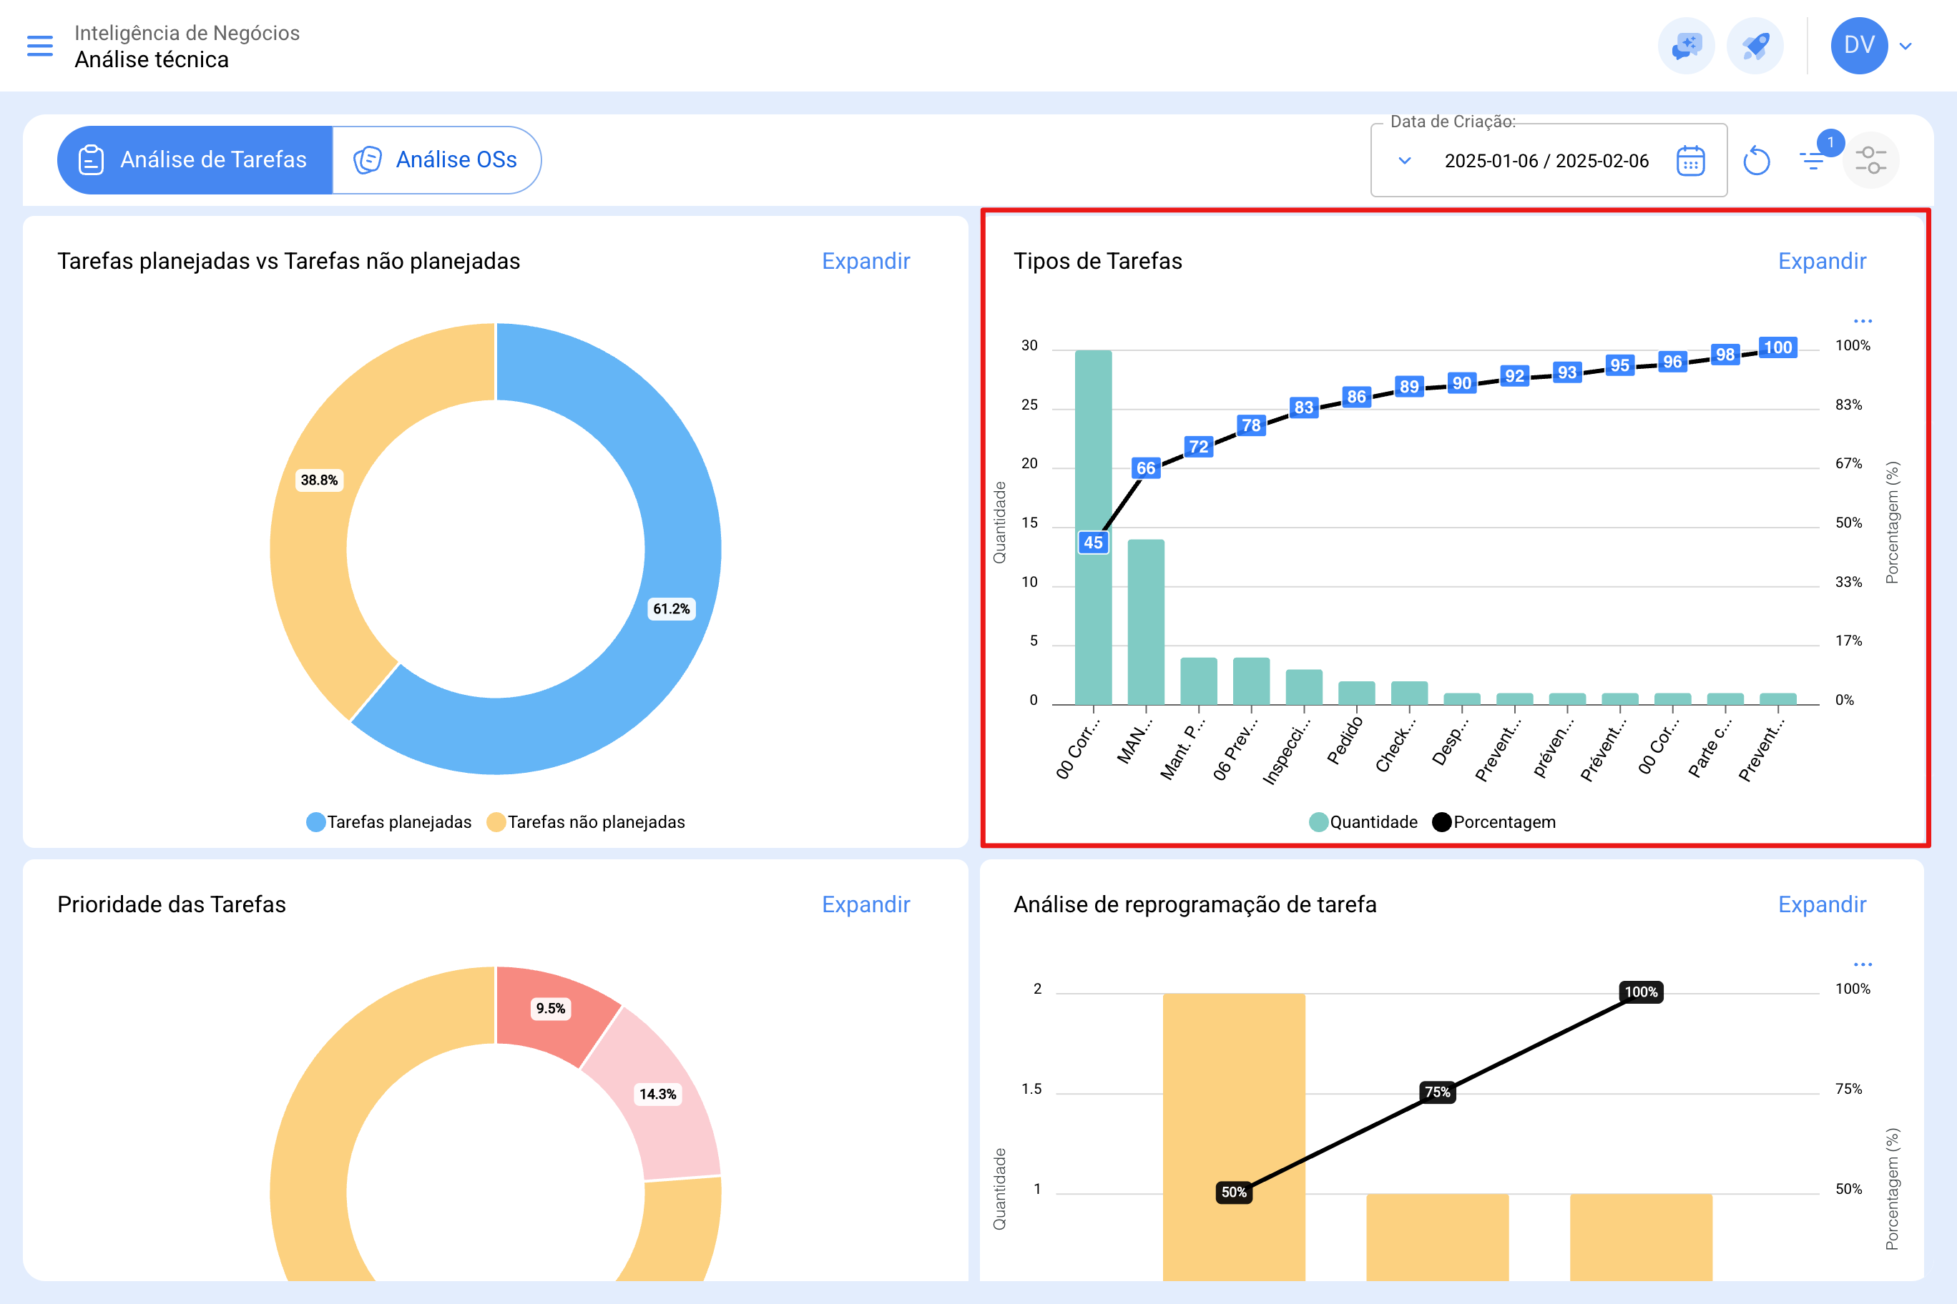The height and width of the screenshot is (1304, 1957).
Task: Click the 14.3% pink priority segment
Action: (x=657, y=1095)
